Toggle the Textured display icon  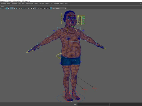pyautogui.click(x=12, y=9)
